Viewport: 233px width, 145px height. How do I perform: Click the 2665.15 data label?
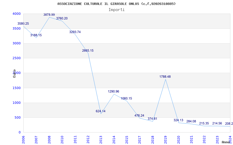[x=88, y=50]
